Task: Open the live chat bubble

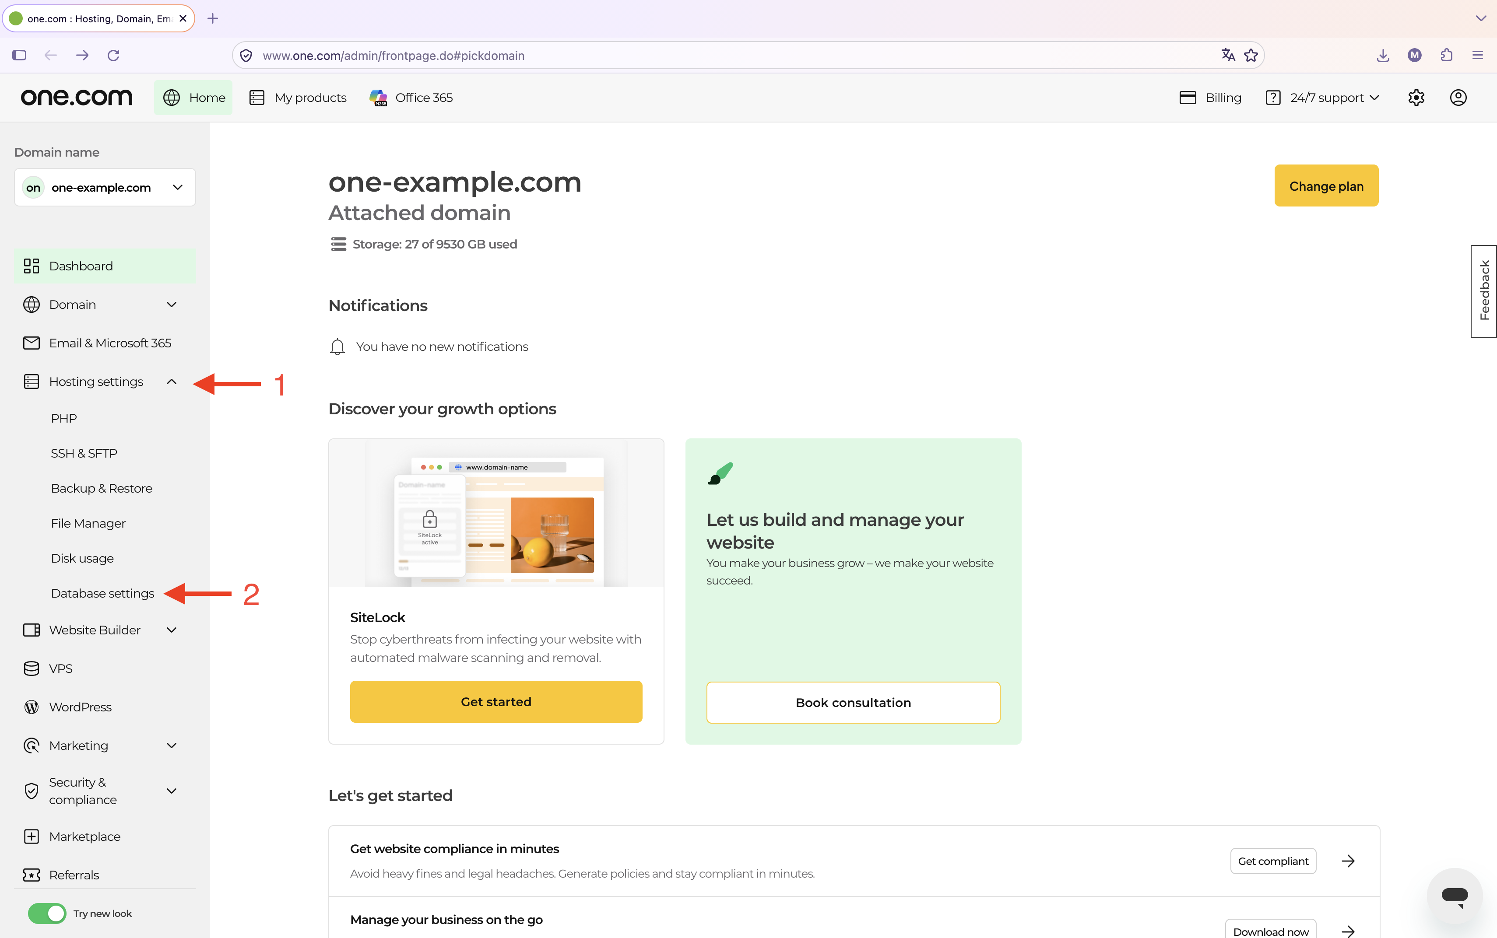Action: pyautogui.click(x=1454, y=895)
